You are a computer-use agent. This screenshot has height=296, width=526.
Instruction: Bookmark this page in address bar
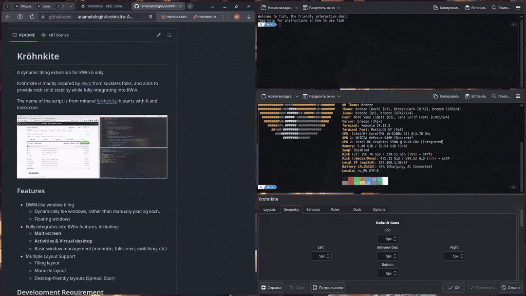[150, 17]
